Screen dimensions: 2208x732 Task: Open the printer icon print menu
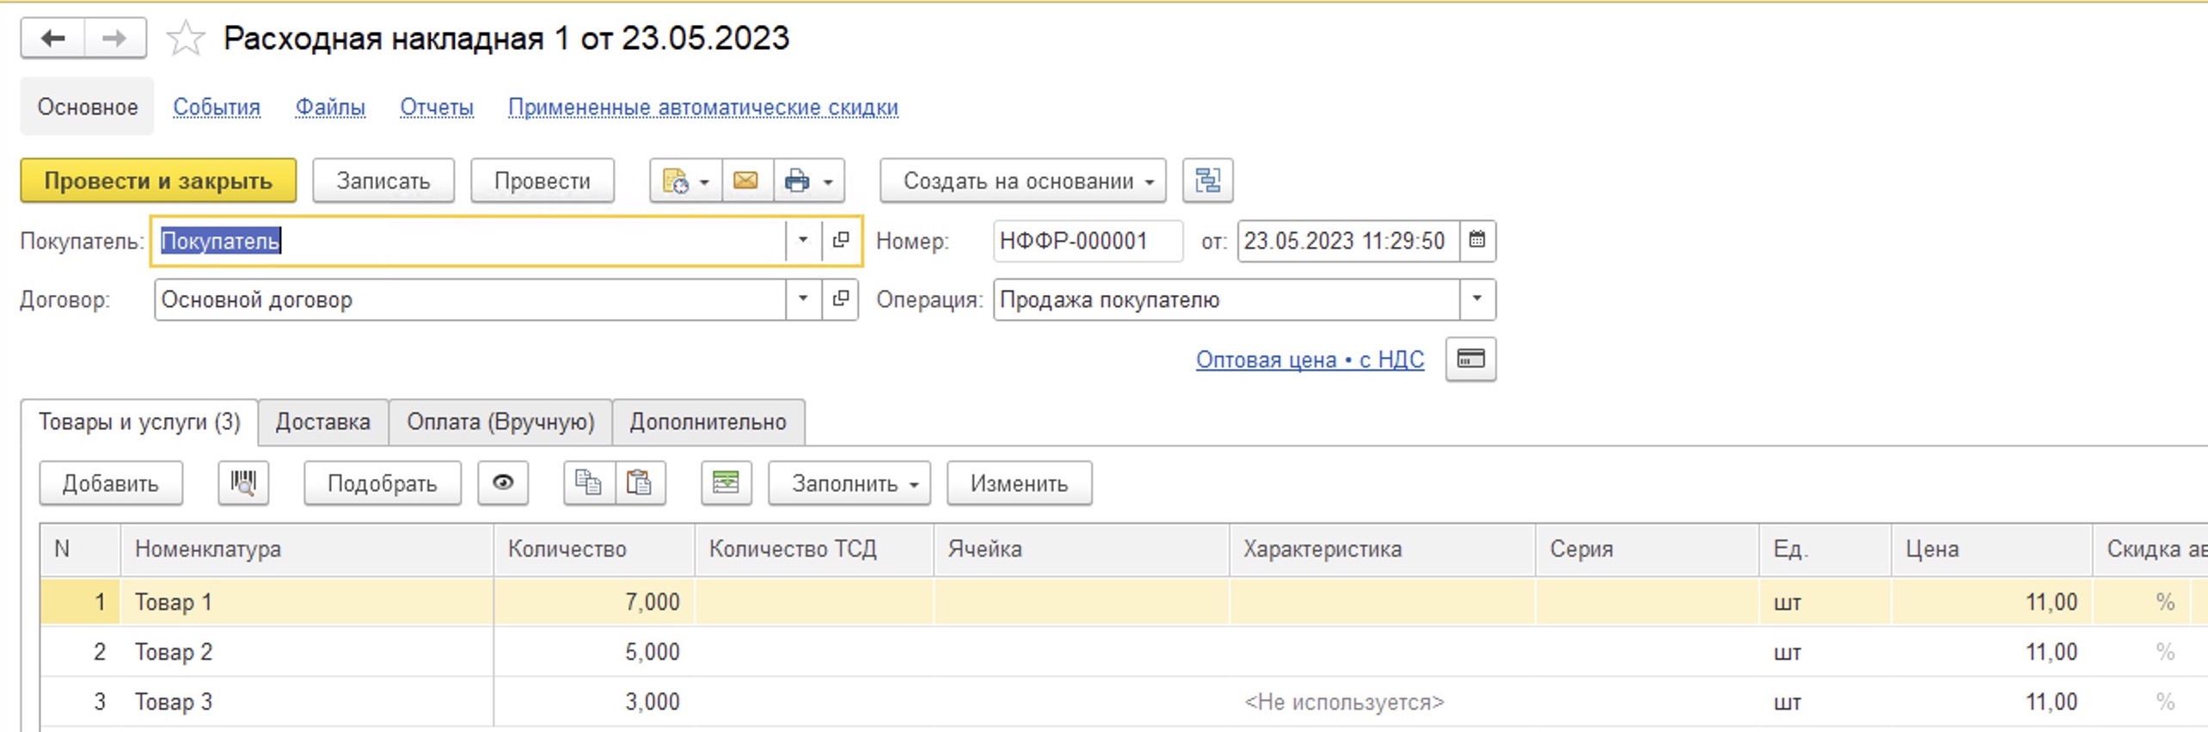[x=808, y=181]
